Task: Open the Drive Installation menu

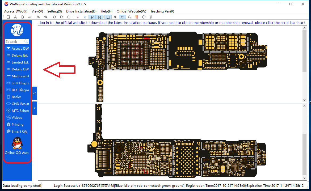Action: 81,11
